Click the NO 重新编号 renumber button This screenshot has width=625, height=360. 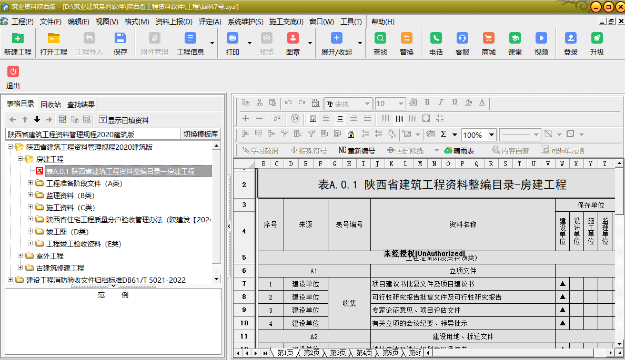(x=357, y=150)
